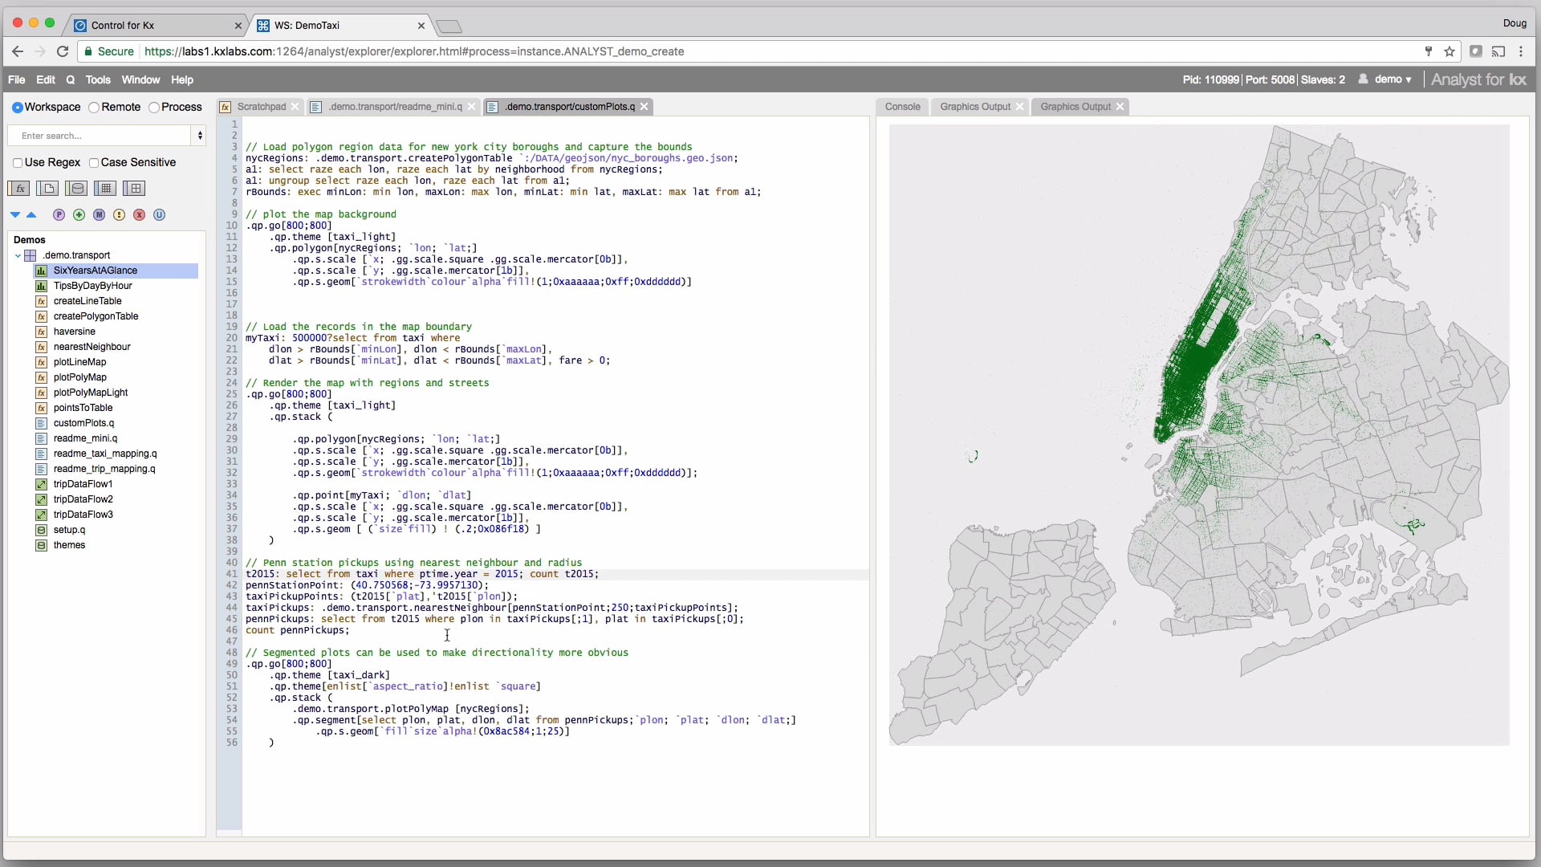Close the second Graphics Output tab

[x=1120, y=106]
